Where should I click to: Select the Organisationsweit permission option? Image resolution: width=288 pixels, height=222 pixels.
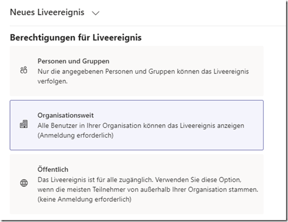[137, 125]
